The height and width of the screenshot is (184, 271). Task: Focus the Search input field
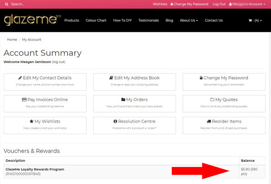coord(18,4)
